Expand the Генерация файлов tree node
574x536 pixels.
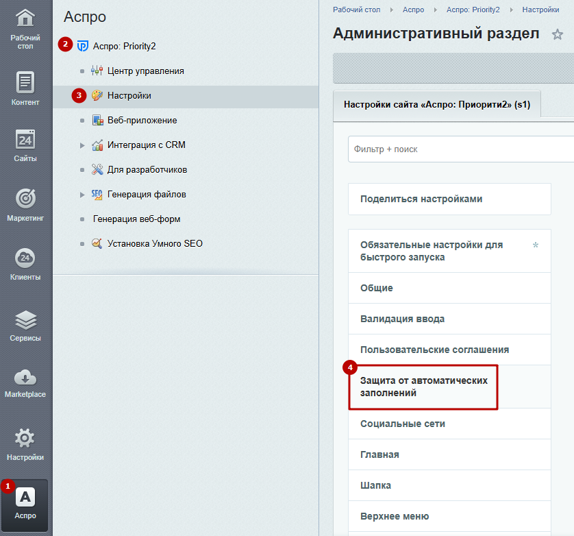pos(82,195)
